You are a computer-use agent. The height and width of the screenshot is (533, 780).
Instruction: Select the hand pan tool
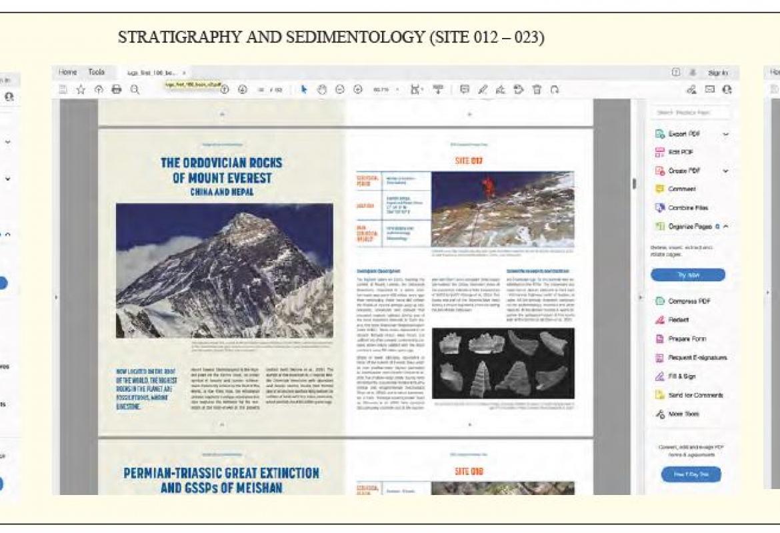tap(323, 90)
